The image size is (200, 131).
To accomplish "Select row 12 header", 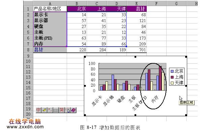I will (x=28, y=72).
